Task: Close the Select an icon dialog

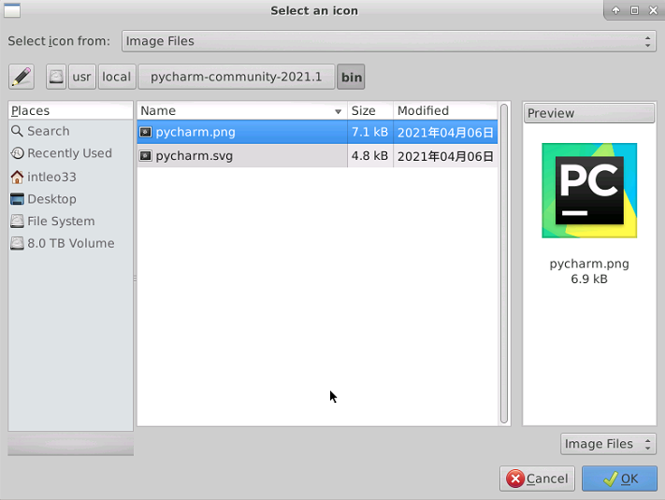Action: coord(653,10)
